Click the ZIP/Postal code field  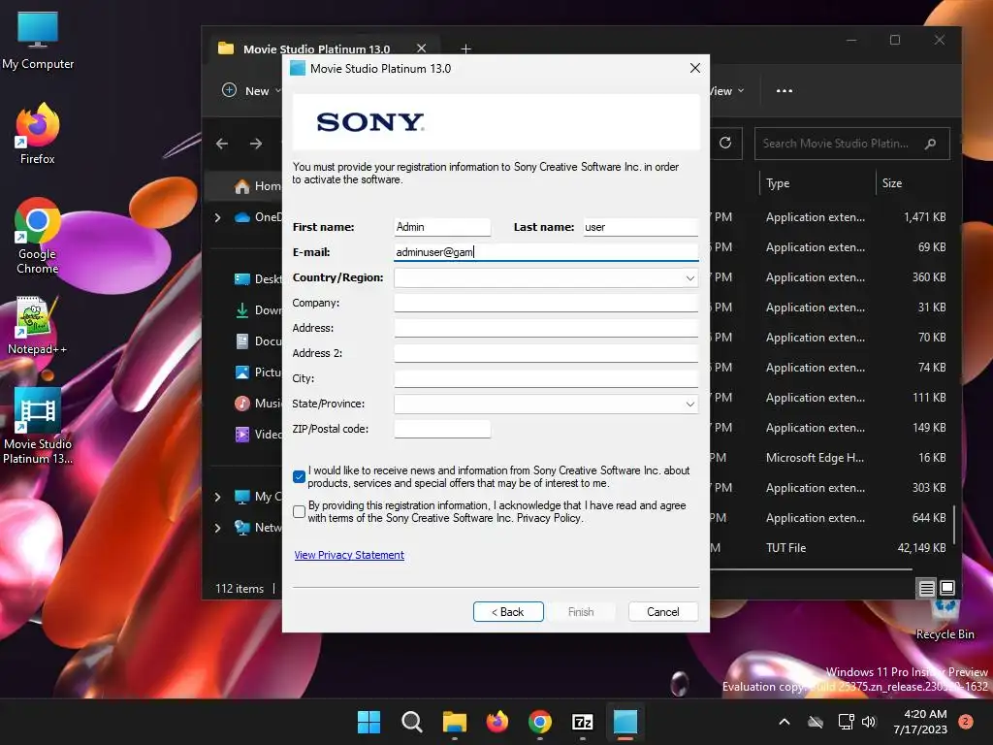click(442, 429)
